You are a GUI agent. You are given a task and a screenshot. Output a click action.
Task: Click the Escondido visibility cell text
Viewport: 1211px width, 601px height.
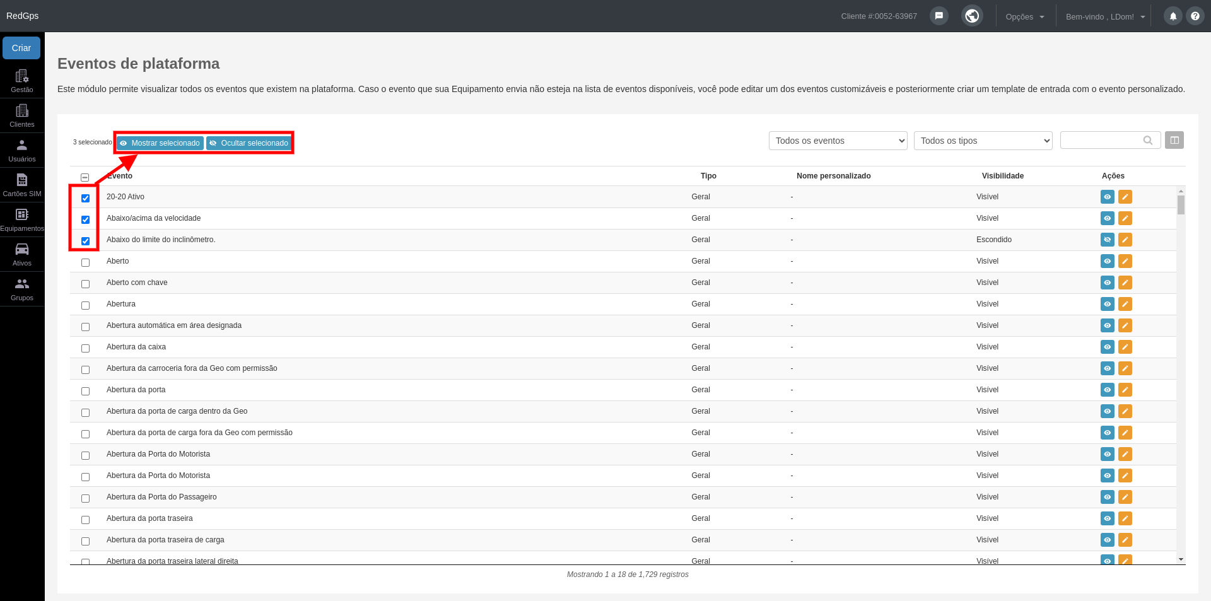[994, 240]
